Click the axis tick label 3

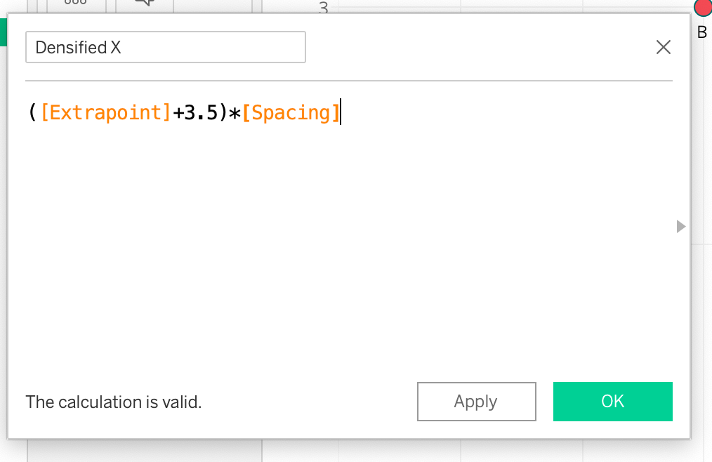[323, 8]
